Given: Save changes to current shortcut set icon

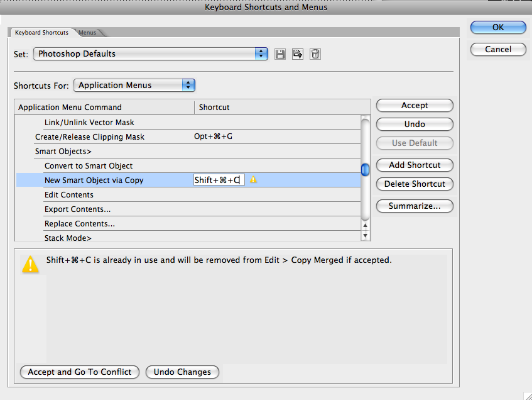Looking at the screenshot, I should click(x=280, y=54).
